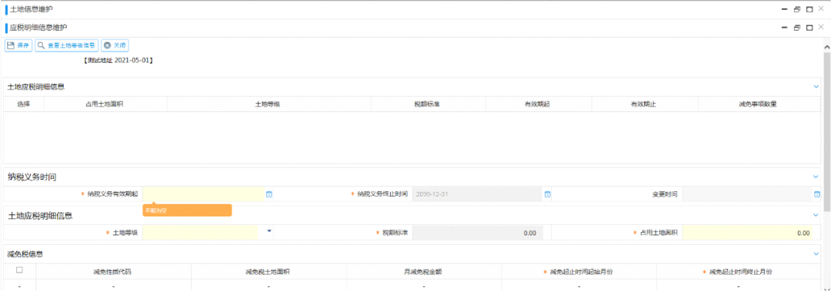The height and width of the screenshot is (291, 831).
Task: Tick the select-all checkbox in 减免税信息 header
Action: pyautogui.click(x=19, y=270)
